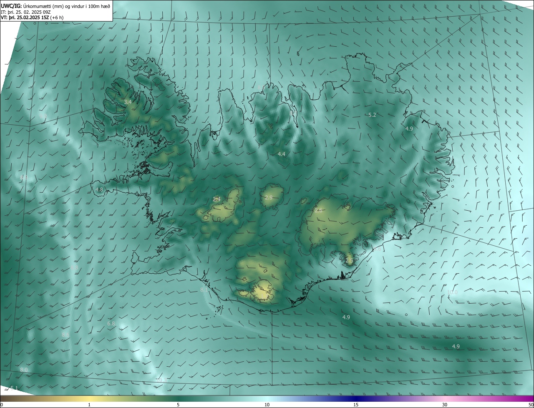
Task: Click the 15 tick on the colour scale
Action: click(x=356, y=405)
